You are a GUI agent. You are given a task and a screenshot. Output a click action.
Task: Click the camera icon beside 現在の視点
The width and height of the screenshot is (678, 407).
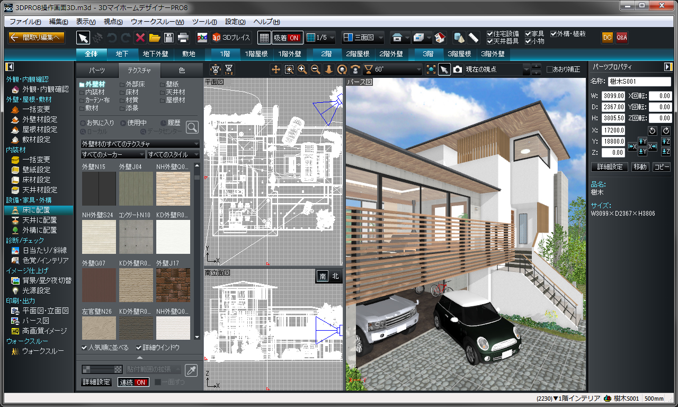coord(457,69)
